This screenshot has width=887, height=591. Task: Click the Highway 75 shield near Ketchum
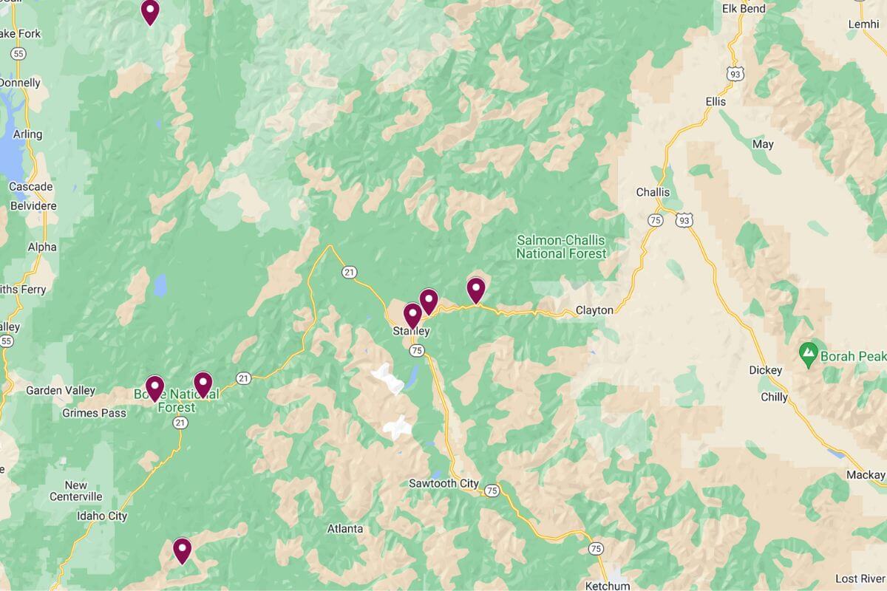596,549
